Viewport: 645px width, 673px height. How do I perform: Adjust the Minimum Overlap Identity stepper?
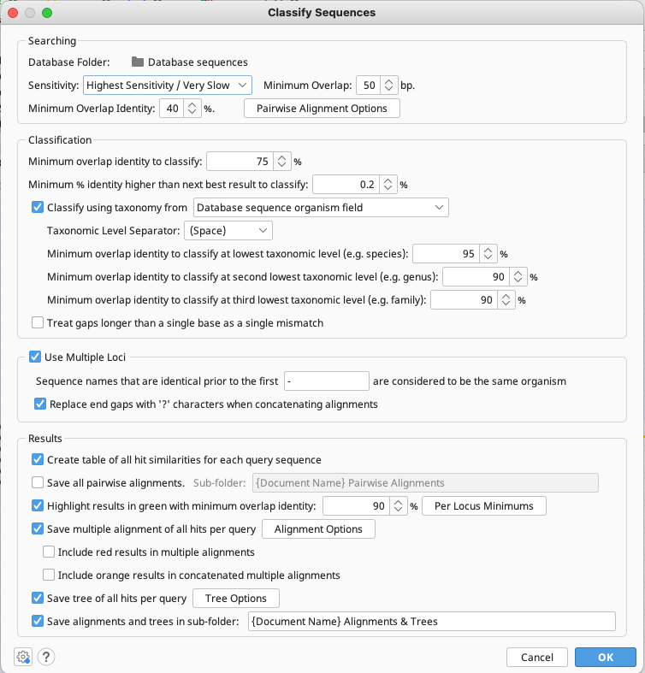(192, 108)
